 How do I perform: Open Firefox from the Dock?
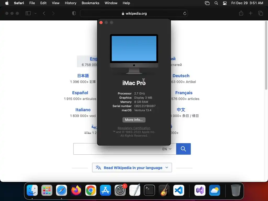tap(76, 190)
